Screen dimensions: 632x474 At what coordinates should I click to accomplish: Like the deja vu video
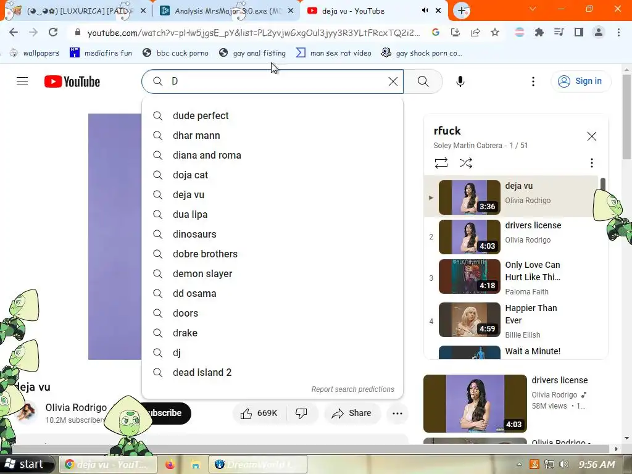pos(260,413)
